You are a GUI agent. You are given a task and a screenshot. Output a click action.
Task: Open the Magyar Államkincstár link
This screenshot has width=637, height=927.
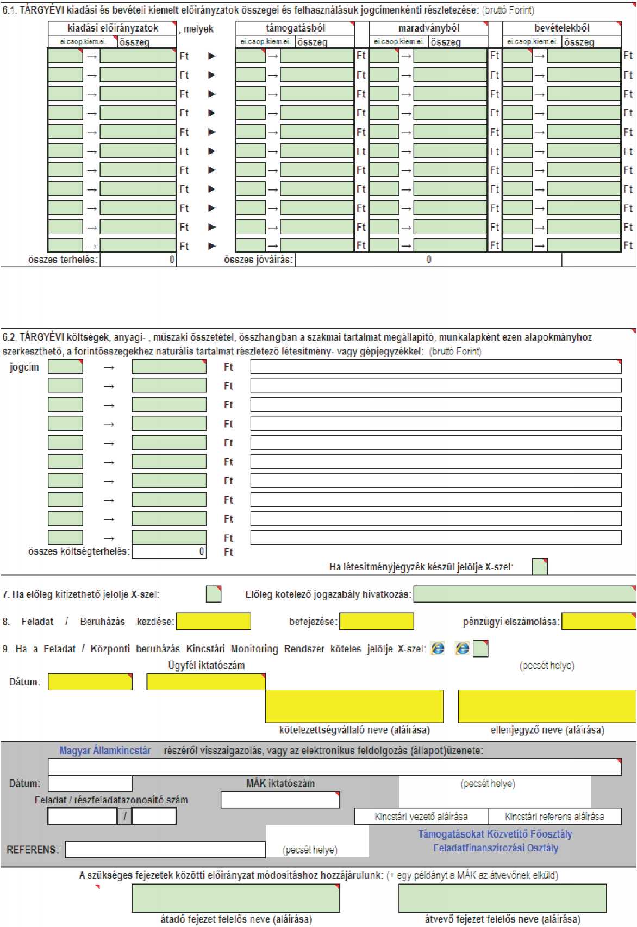(x=105, y=750)
